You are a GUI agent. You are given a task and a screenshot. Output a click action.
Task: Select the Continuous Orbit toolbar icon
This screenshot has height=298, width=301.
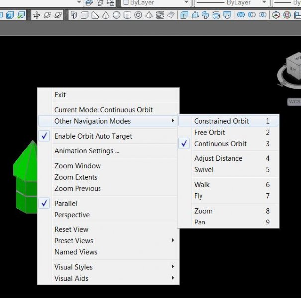click(58, 15)
